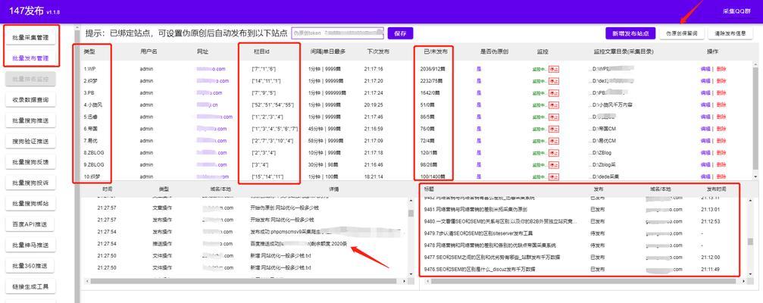This screenshot has height=303, width=763.
Task: Select log entry 百度推送成功 剩余额度 2020条
Action: 299,244
